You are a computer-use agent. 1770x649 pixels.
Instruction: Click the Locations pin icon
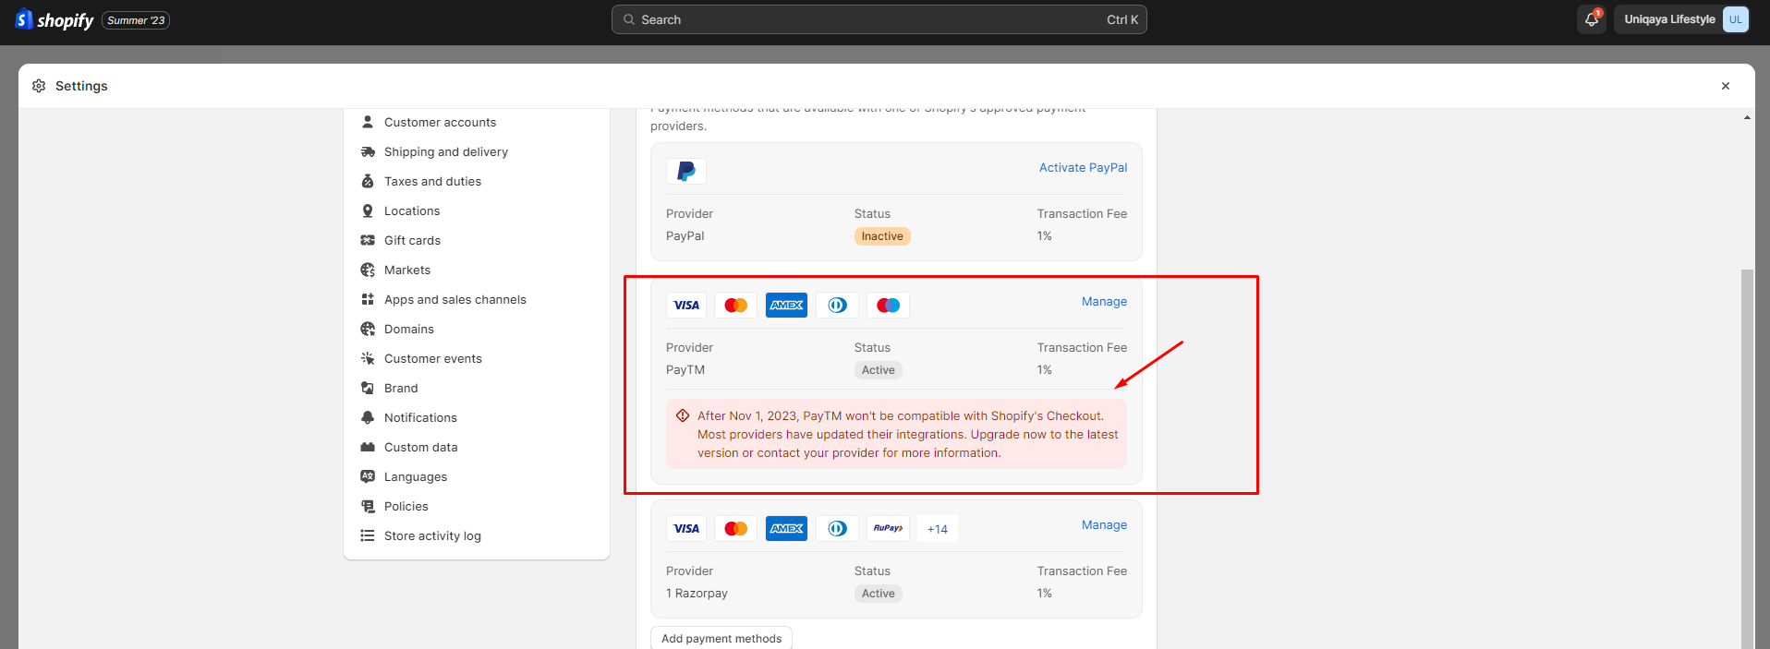click(368, 210)
